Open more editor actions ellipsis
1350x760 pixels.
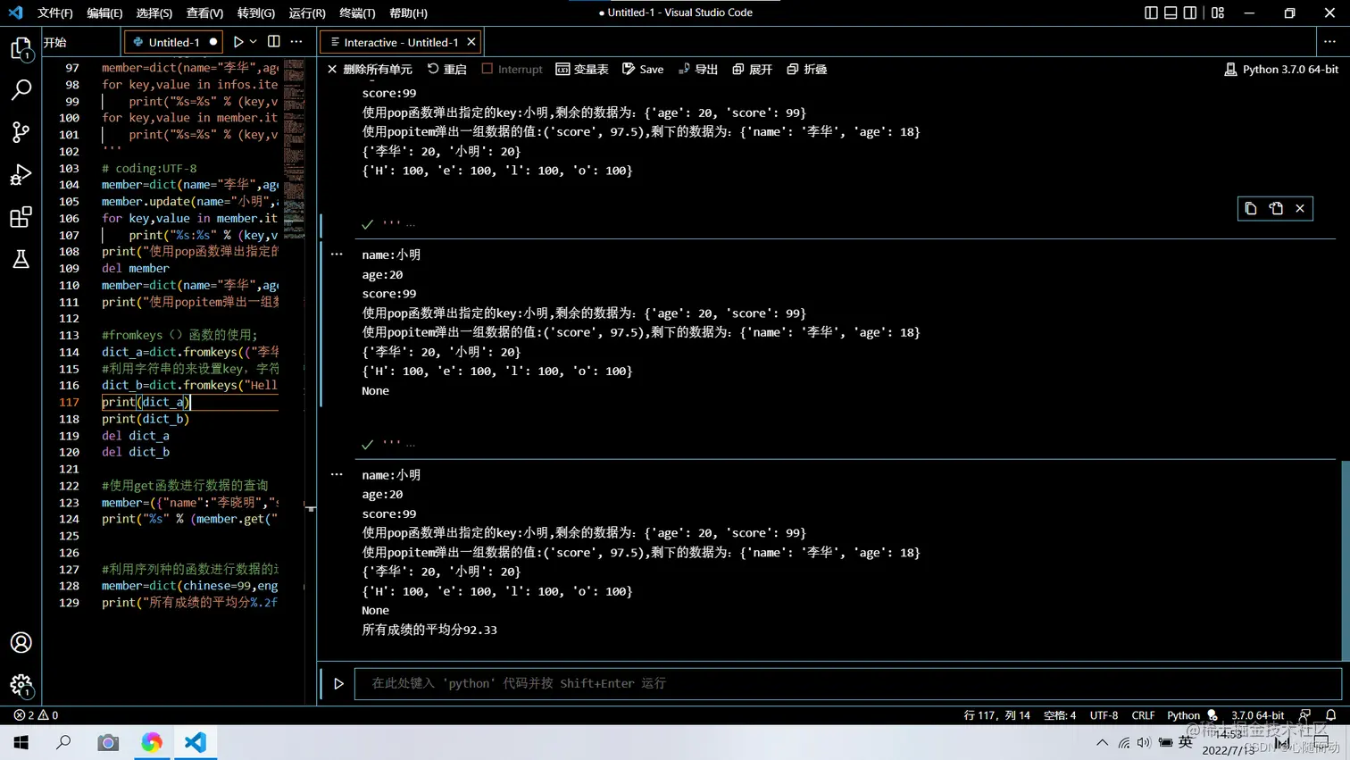[x=296, y=42]
